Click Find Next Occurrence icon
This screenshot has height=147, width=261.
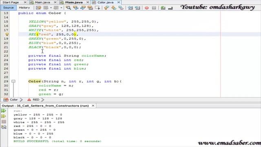click(x=83, y=8)
